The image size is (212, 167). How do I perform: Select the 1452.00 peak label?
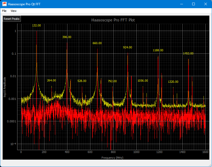click(188, 54)
